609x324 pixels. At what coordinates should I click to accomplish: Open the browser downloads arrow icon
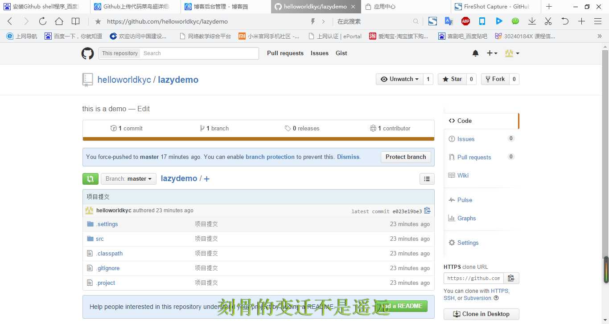point(532,21)
